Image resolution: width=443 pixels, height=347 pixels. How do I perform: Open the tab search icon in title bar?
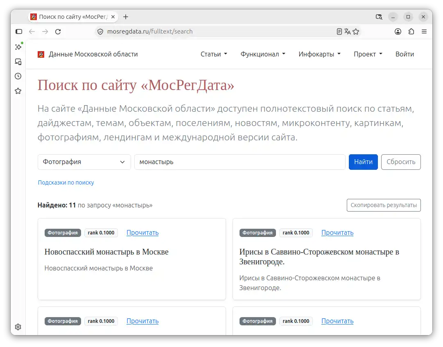coord(379,17)
